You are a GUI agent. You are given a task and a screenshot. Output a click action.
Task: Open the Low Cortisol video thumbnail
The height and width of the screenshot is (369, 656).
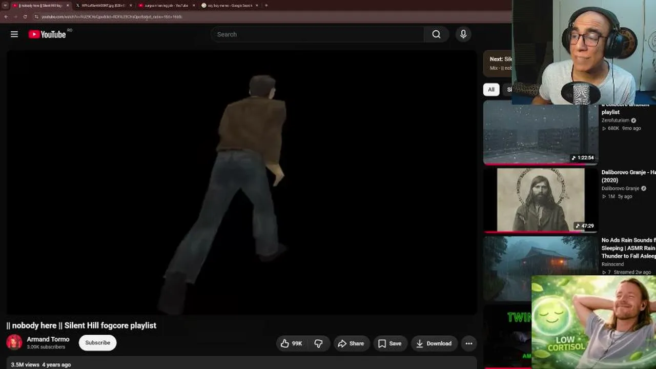pyautogui.click(x=594, y=322)
